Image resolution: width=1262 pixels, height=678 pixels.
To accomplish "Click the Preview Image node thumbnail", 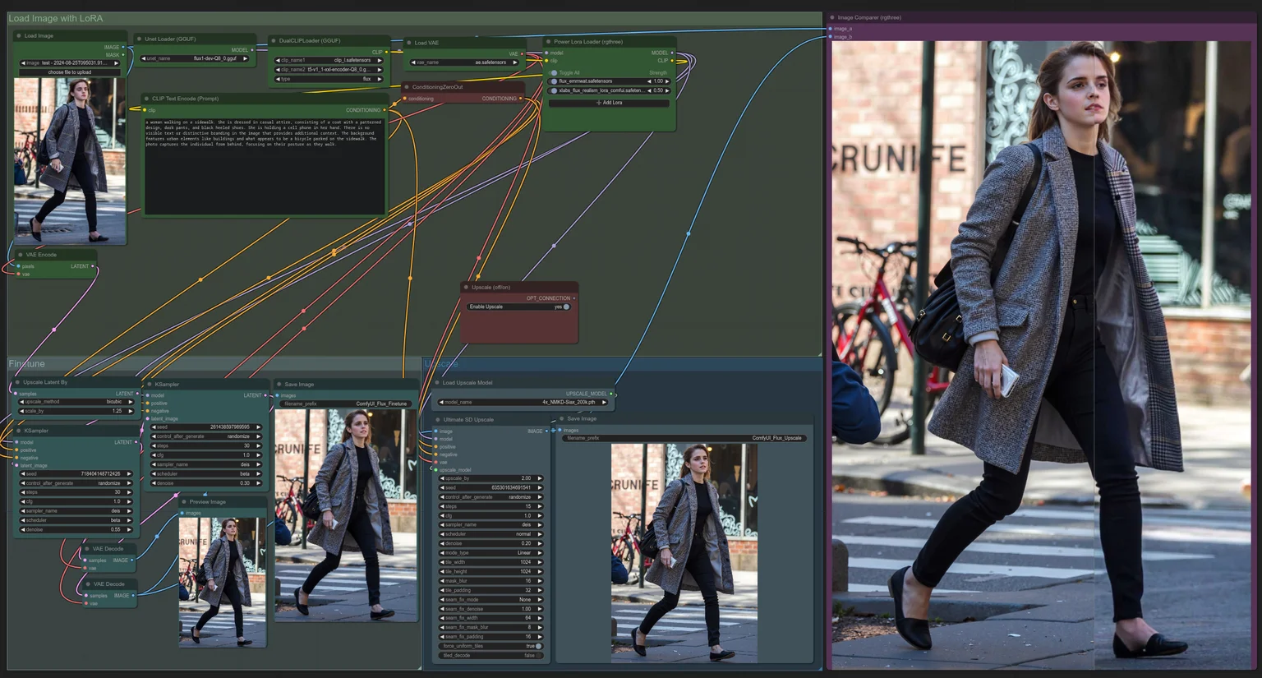I will 222,582.
